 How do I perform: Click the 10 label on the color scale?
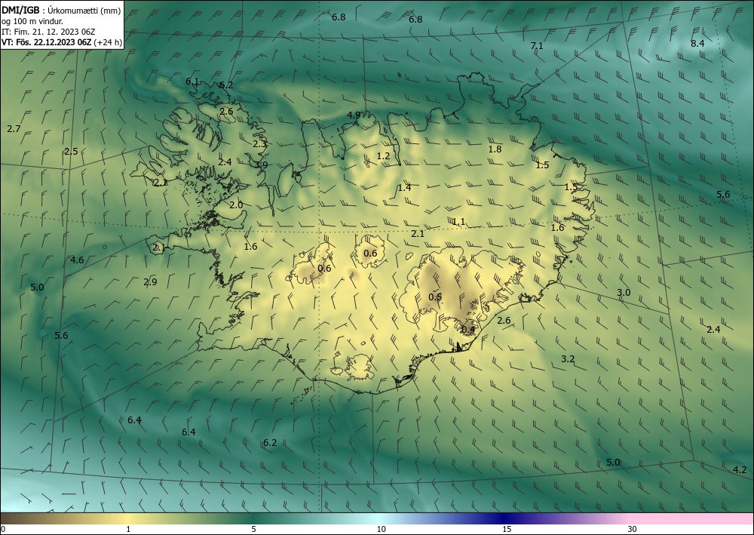[381, 530]
